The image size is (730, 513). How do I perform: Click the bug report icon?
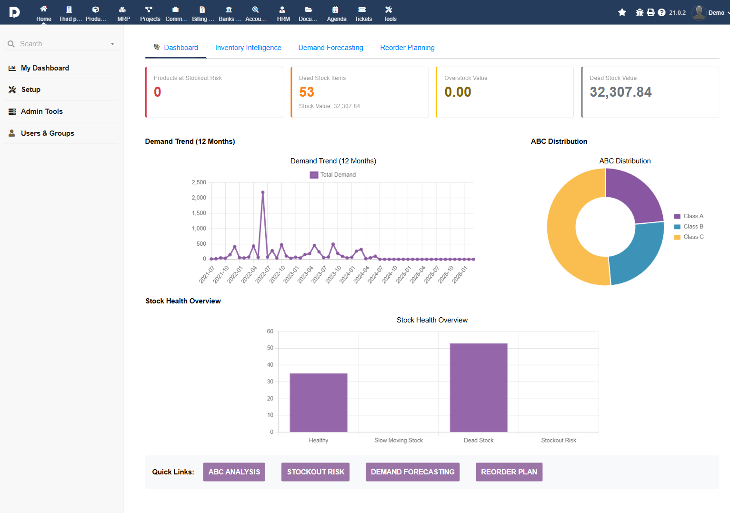click(640, 12)
